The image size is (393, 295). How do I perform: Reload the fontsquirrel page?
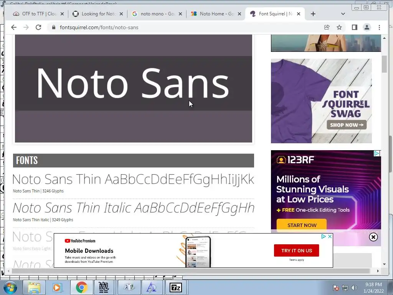pyautogui.click(x=38, y=27)
